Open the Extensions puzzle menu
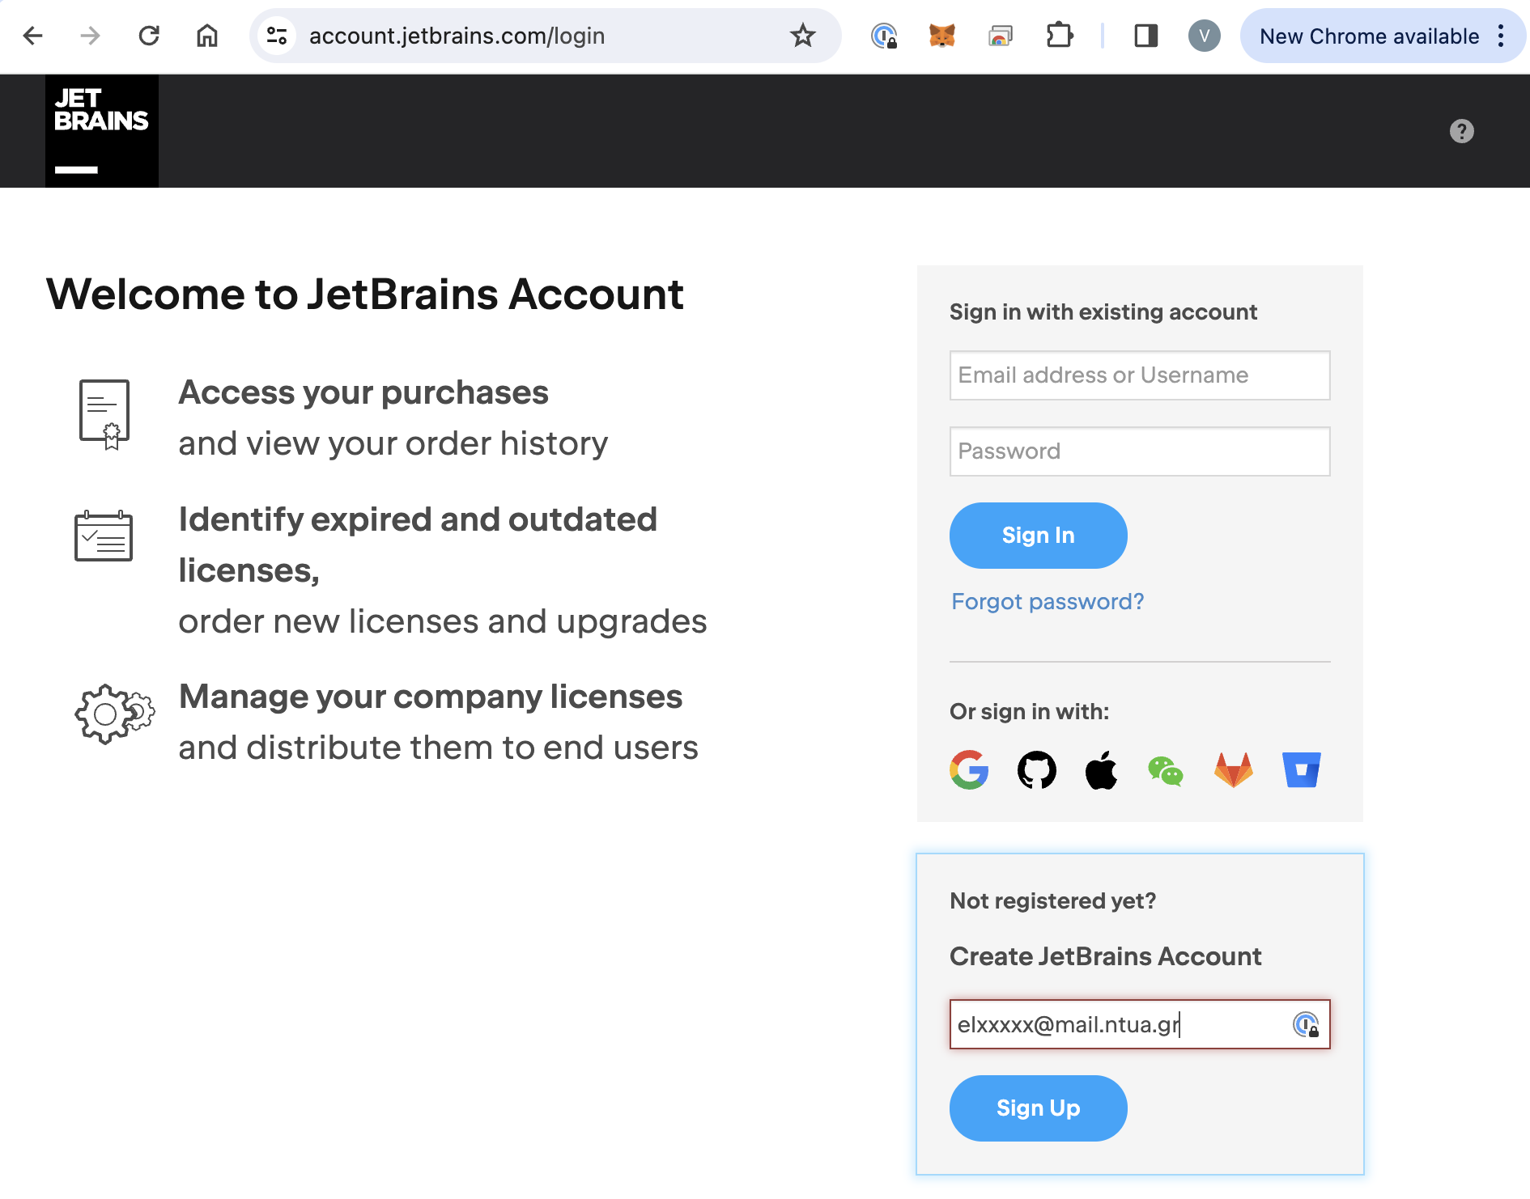The height and width of the screenshot is (1199, 1530). tap(1059, 36)
